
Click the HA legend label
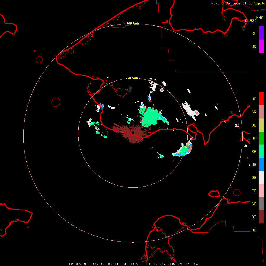[x=254, y=99]
